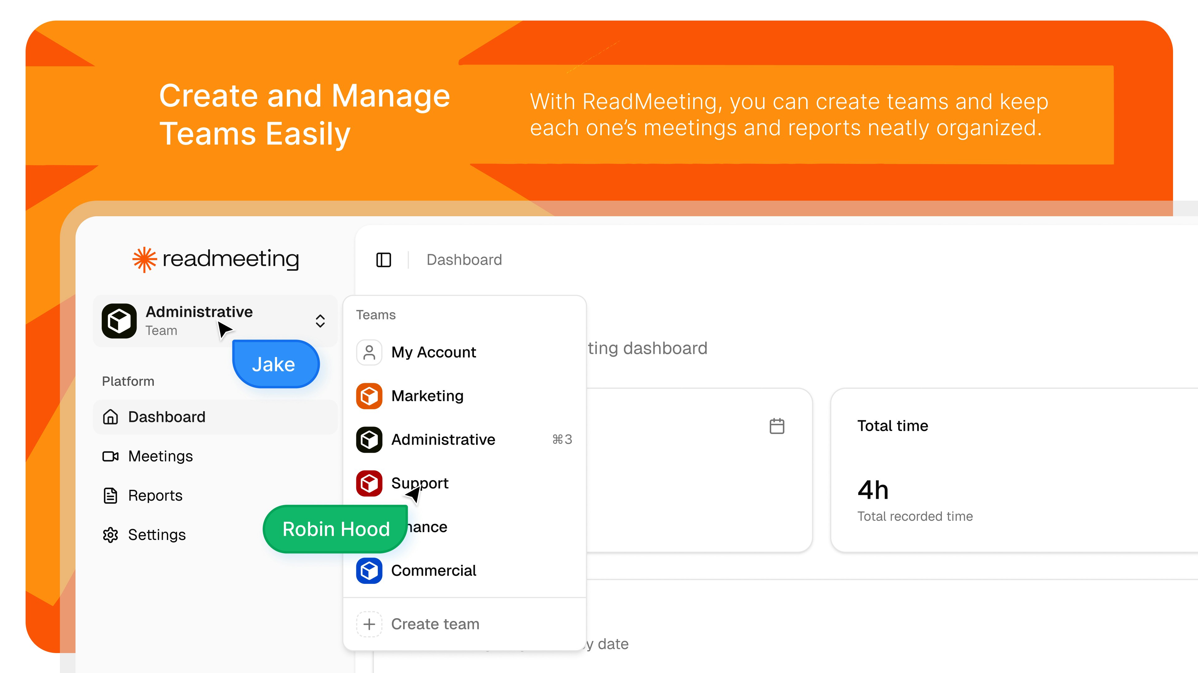Open the Administrative team switcher chevron
1198x673 pixels.
click(320, 321)
